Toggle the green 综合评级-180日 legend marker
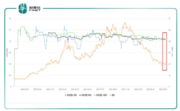 click(95, 95)
